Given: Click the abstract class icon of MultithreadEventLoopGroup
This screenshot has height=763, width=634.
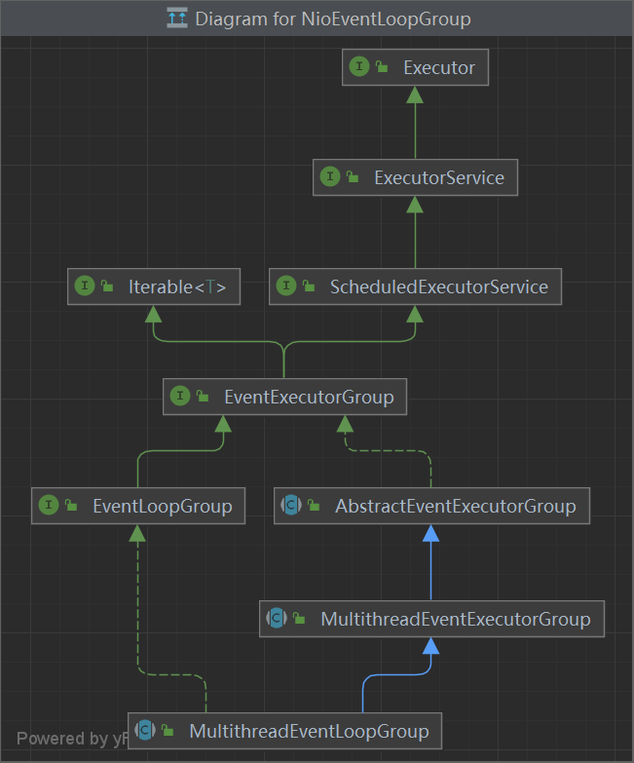Looking at the screenshot, I should 145,730.
